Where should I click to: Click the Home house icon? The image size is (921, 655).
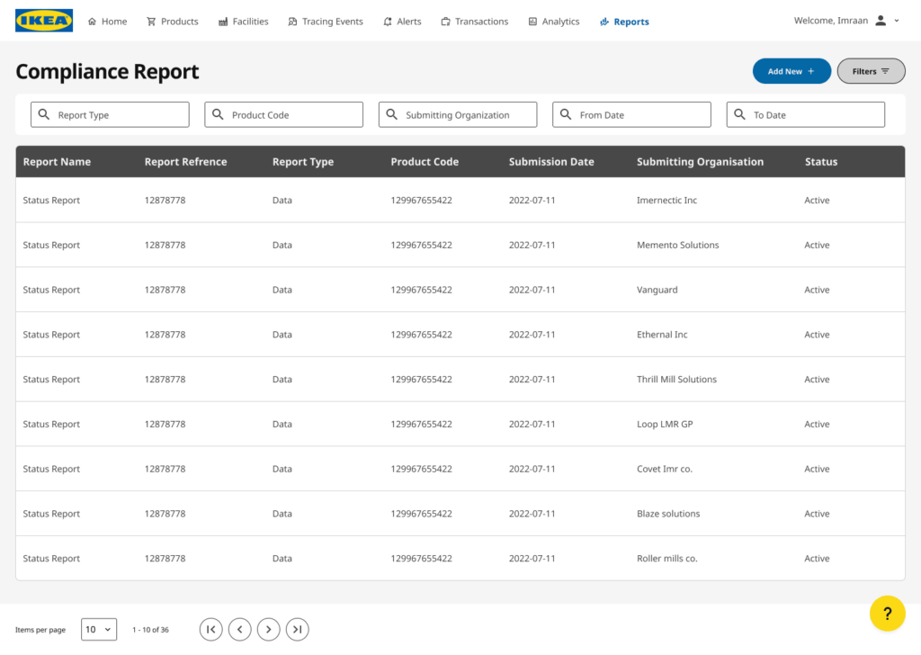pos(93,22)
